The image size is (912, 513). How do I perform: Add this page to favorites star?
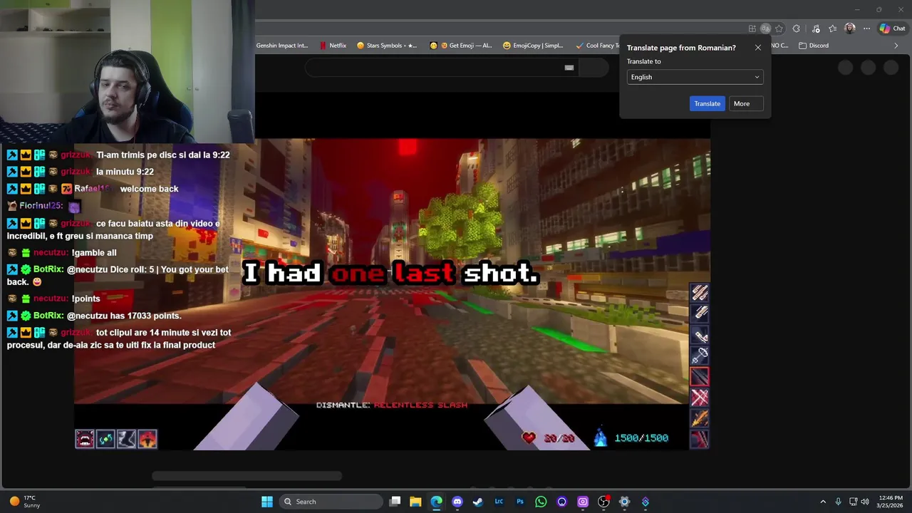point(779,28)
